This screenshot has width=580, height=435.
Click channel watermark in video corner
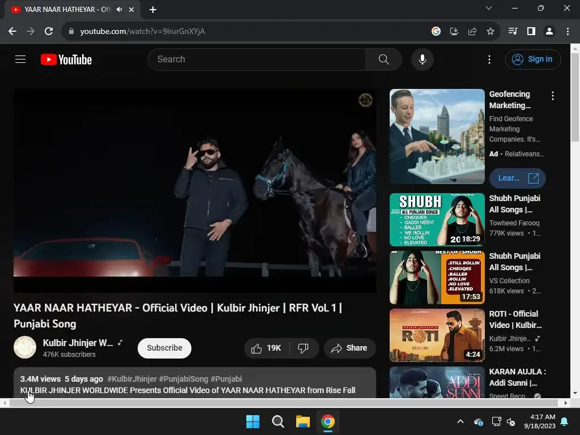click(365, 100)
